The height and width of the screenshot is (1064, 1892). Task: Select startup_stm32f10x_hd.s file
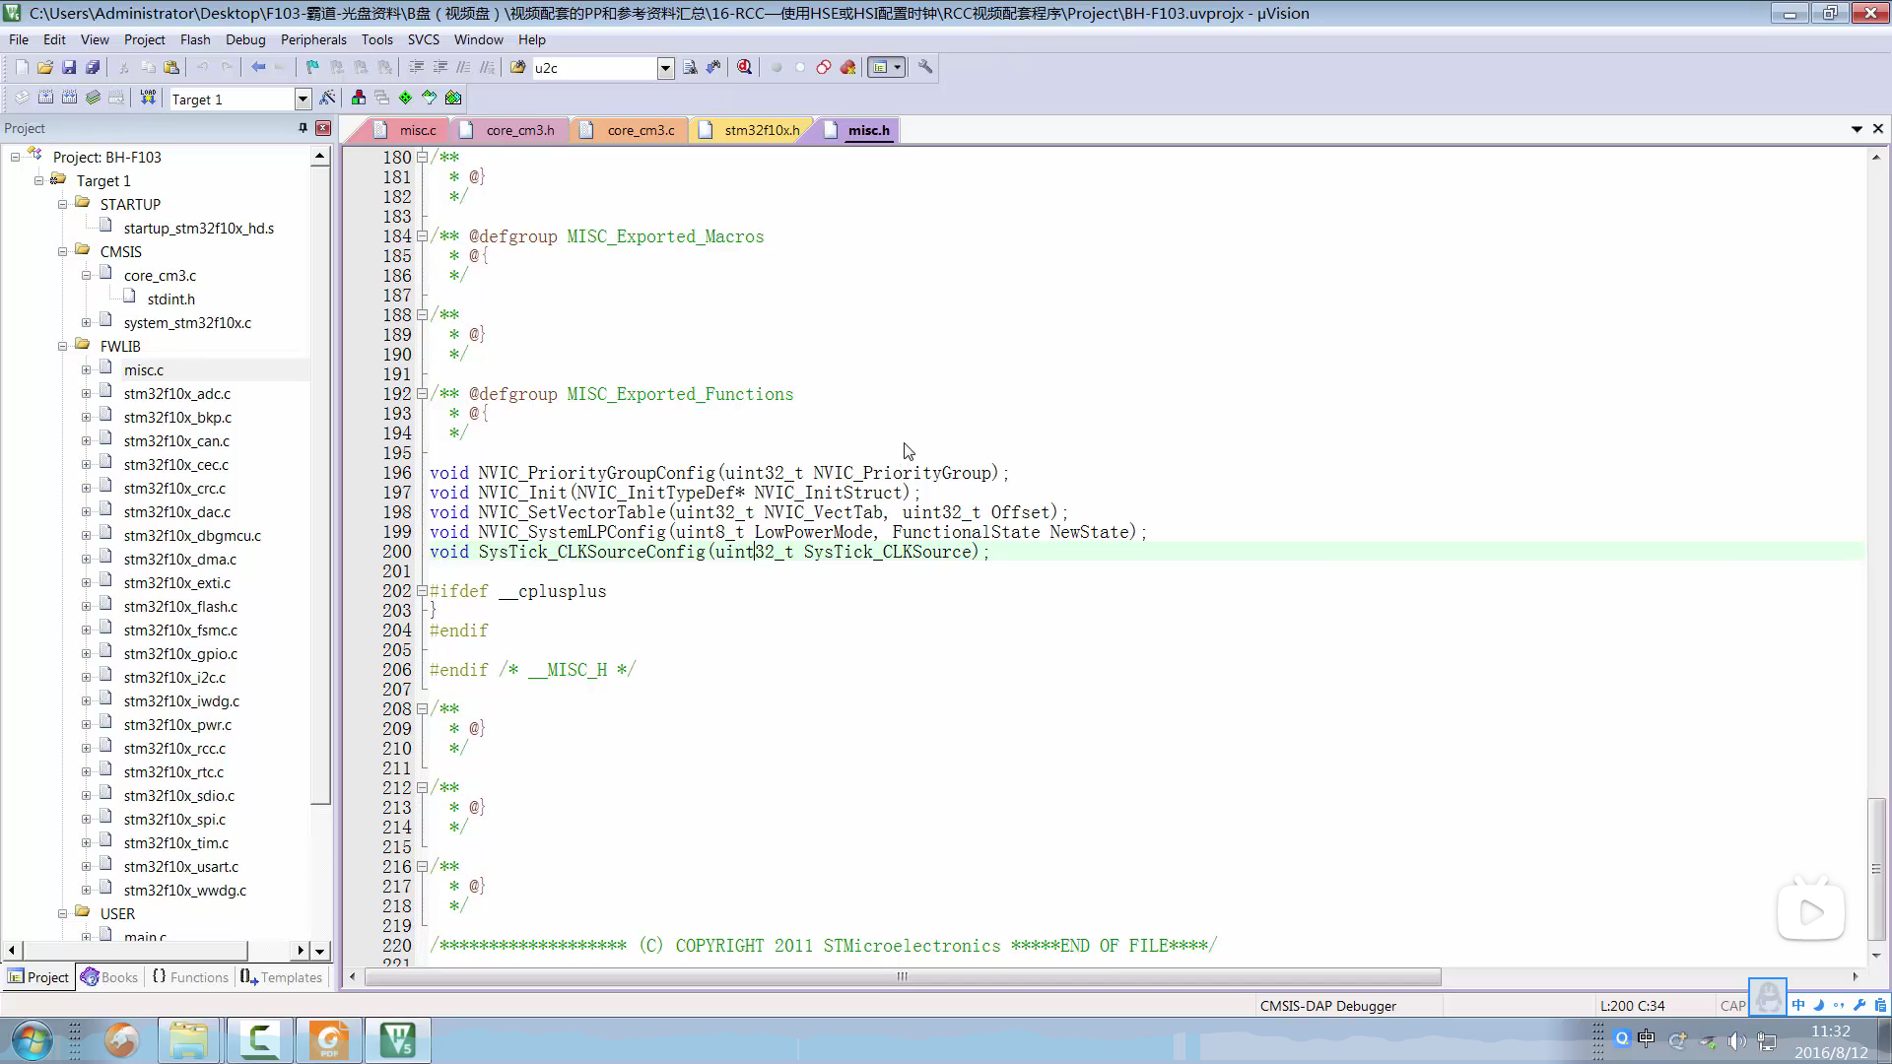(x=199, y=228)
